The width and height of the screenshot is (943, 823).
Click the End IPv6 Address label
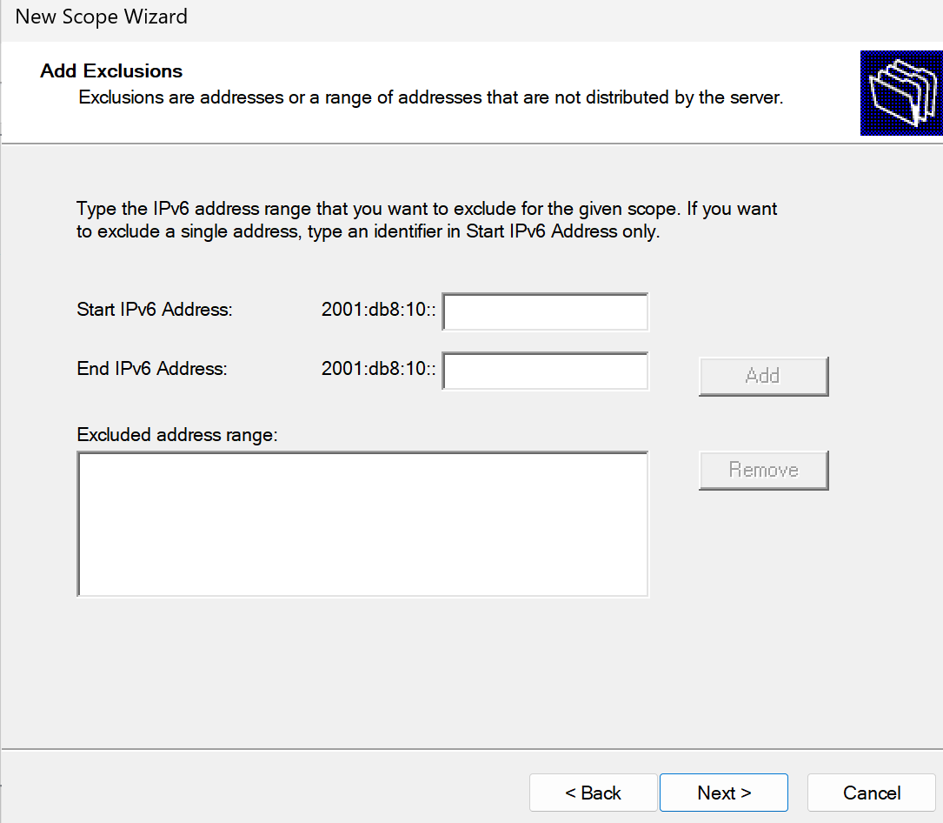(x=152, y=369)
